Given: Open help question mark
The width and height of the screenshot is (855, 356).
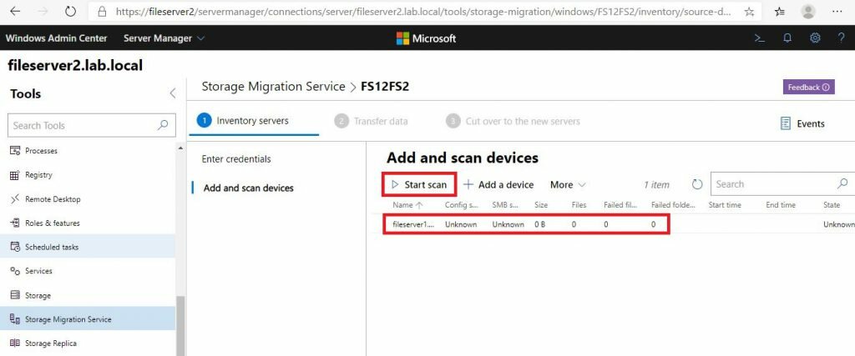Looking at the screenshot, I should pyautogui.click(x=841, y=38).
